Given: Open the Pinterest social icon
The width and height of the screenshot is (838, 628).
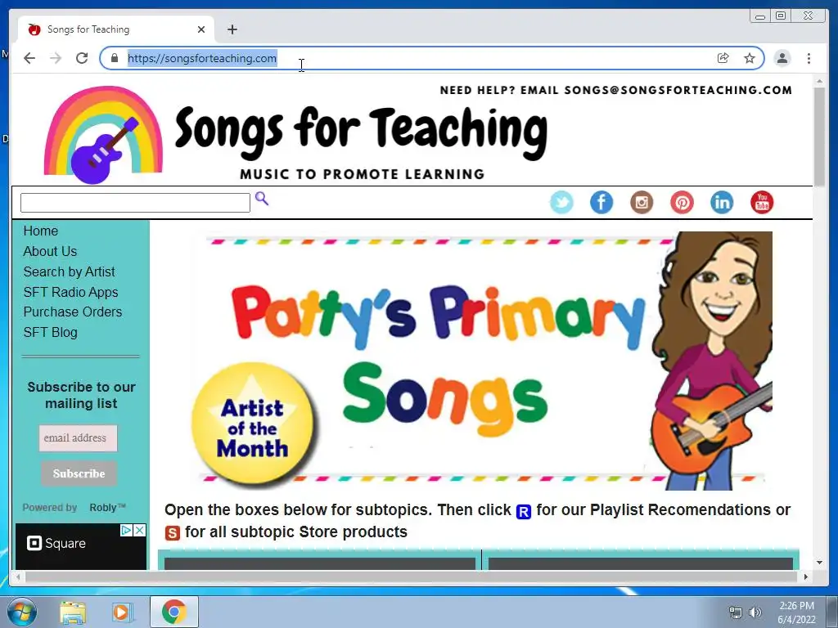Looking at the screenshot, I should [682, 203].
